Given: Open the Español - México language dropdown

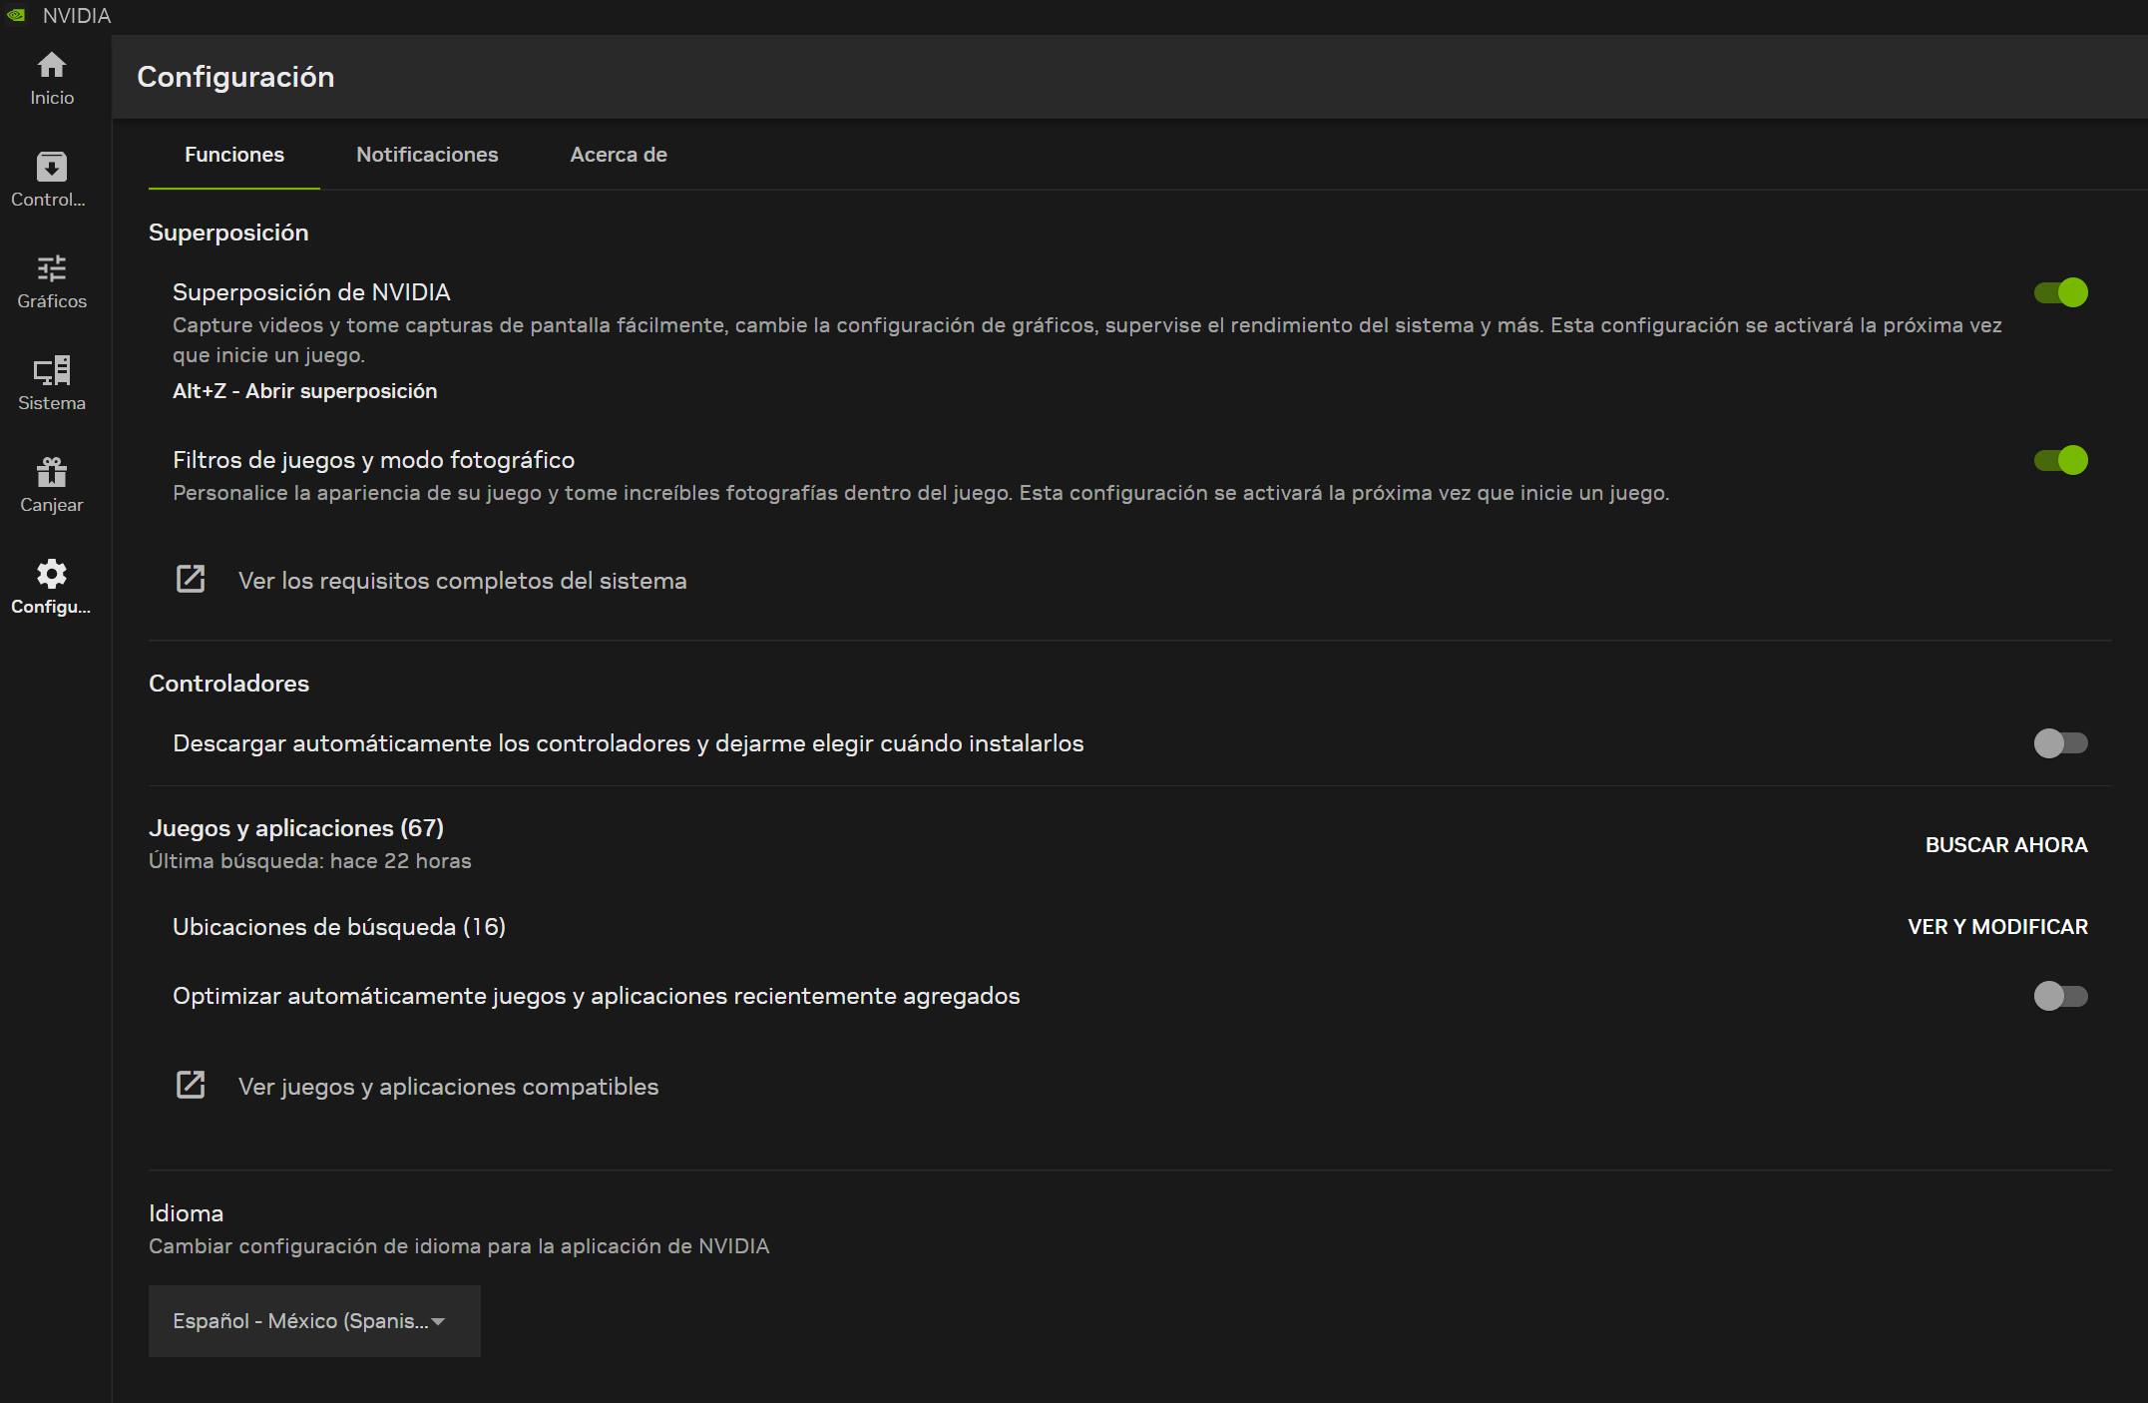Looking at the screenshot, I should coord(314,1321).
